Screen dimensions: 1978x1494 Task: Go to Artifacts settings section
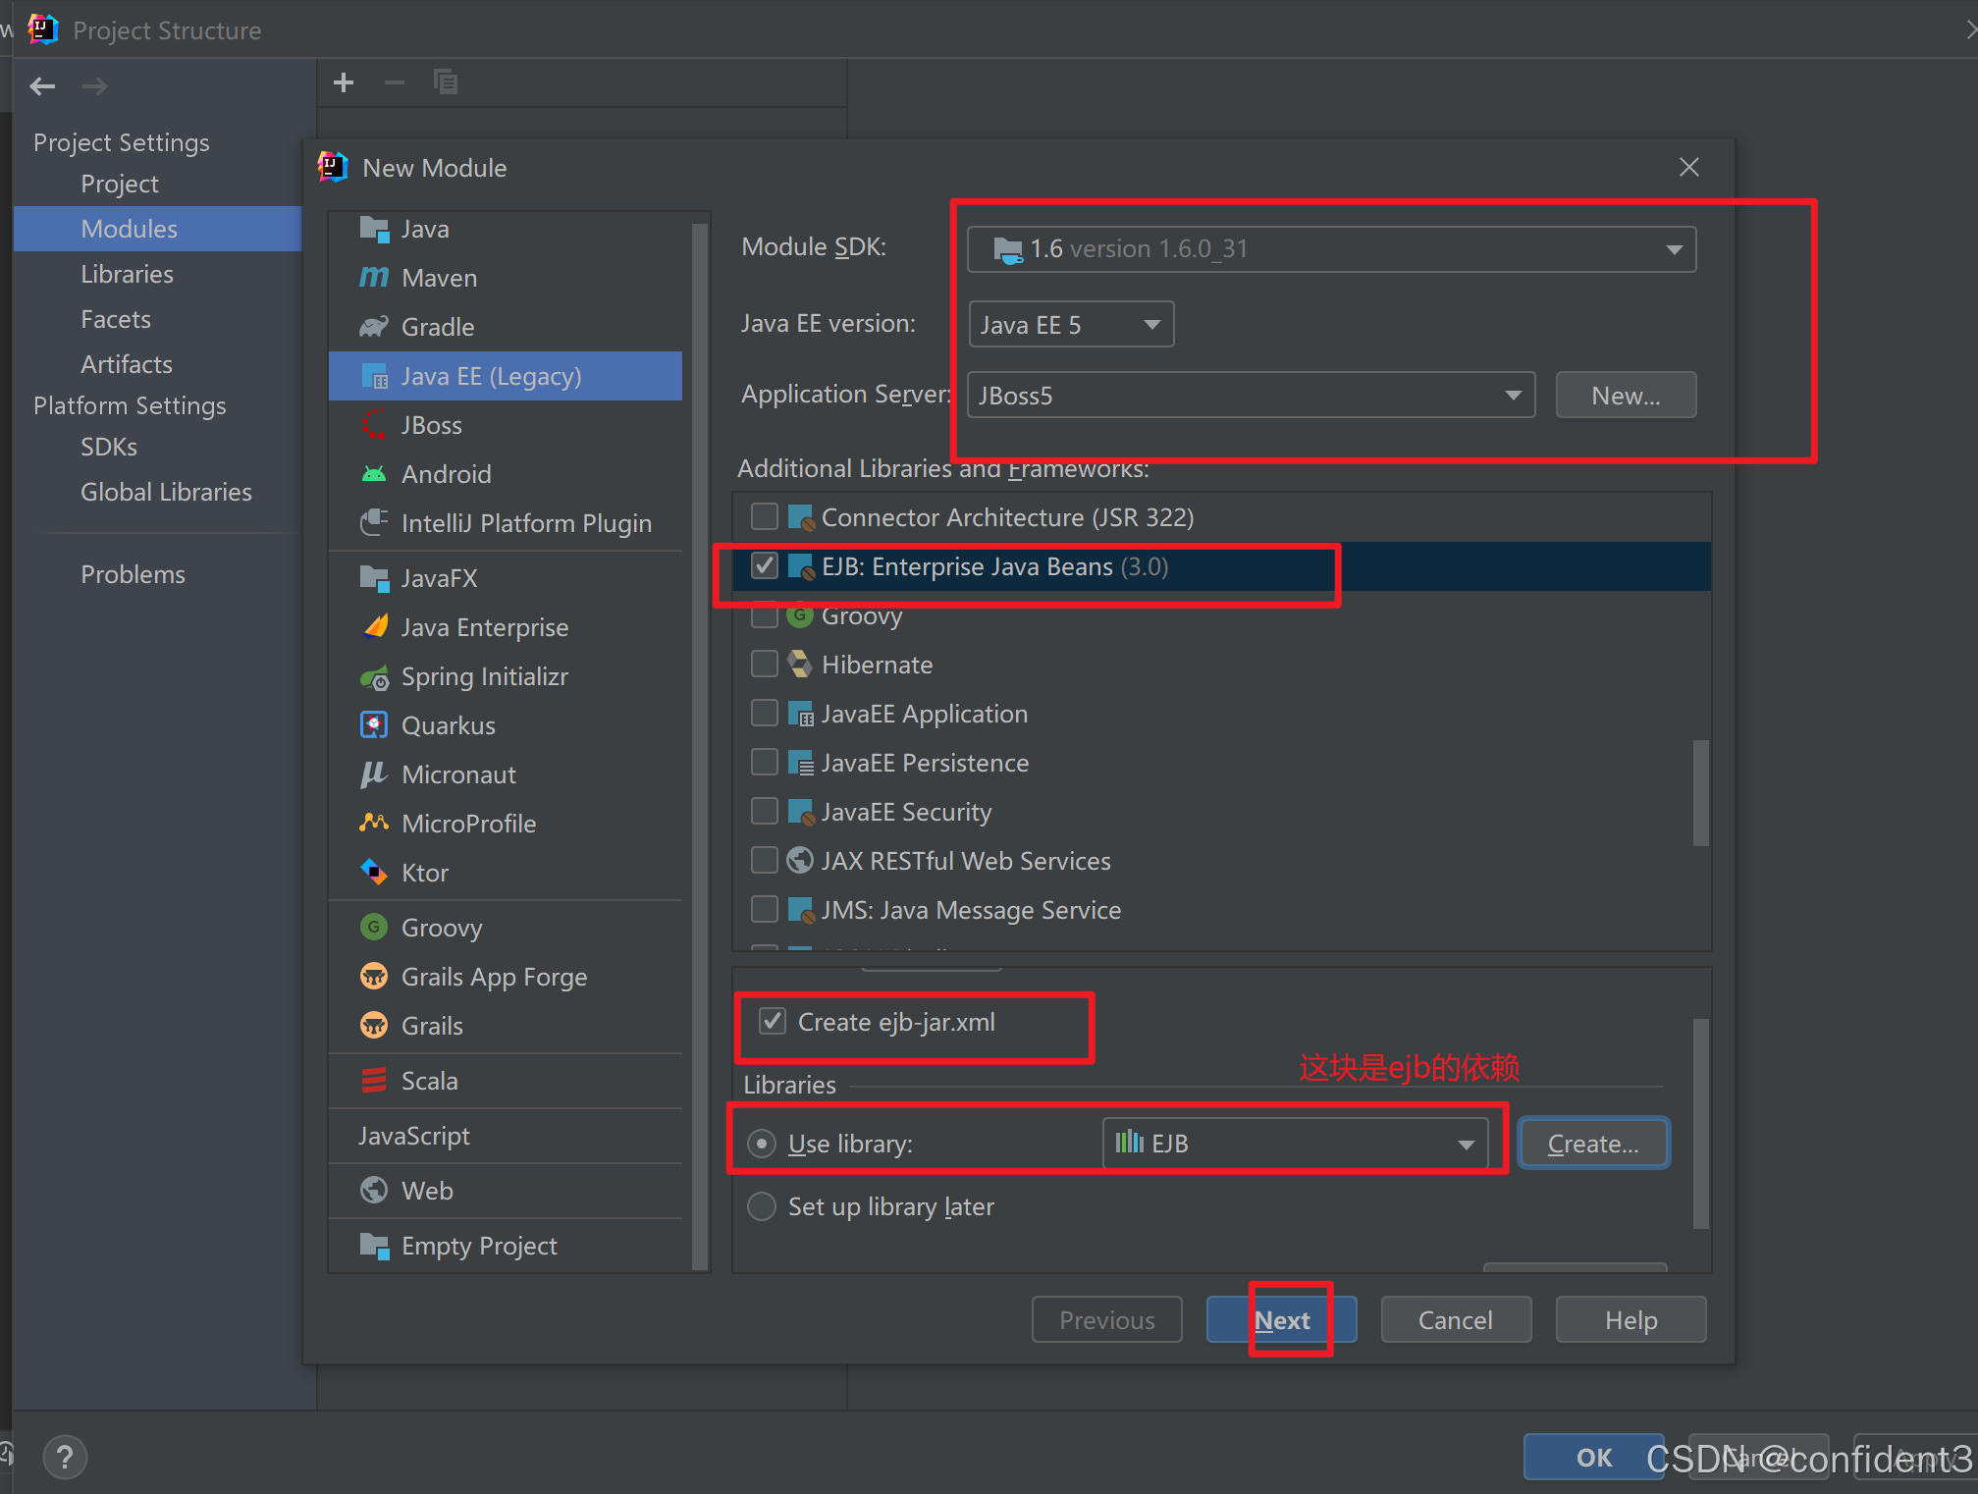point(126,364)
